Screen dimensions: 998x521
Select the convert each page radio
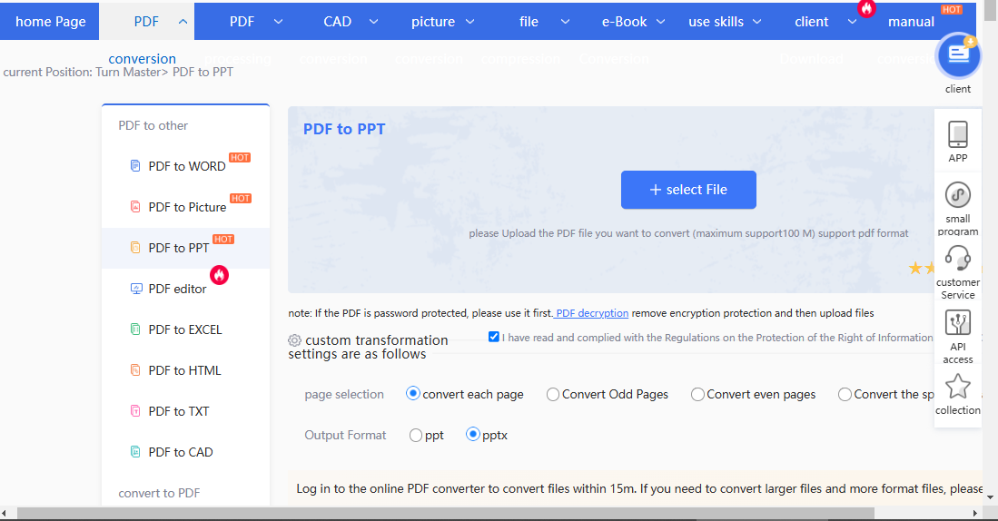pos(412,394)
